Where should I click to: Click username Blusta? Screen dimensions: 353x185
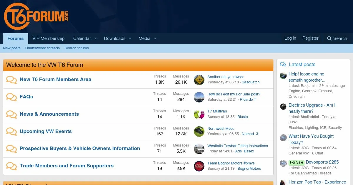[243, 117]
